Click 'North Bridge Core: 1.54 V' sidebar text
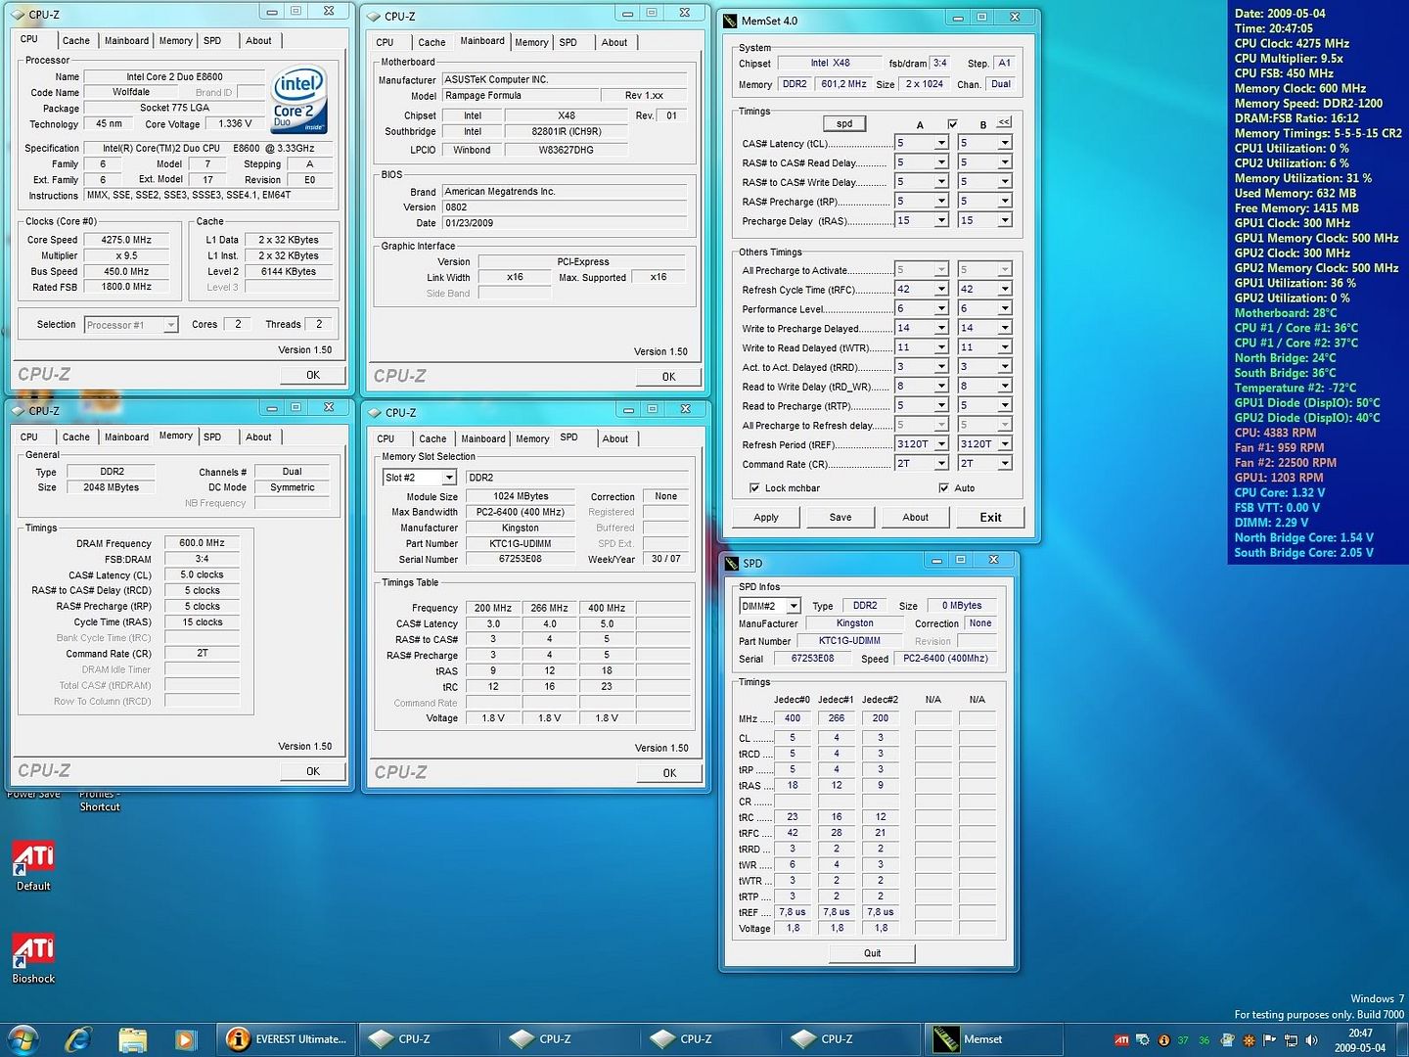 pyautogui.click(x=1303, y=538)
